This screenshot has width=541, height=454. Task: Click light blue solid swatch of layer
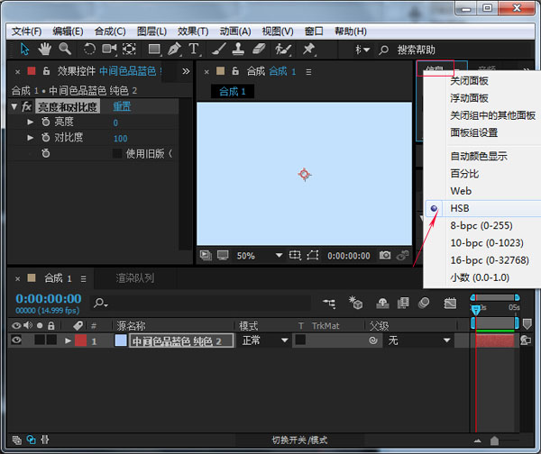[x=121, y=340]
